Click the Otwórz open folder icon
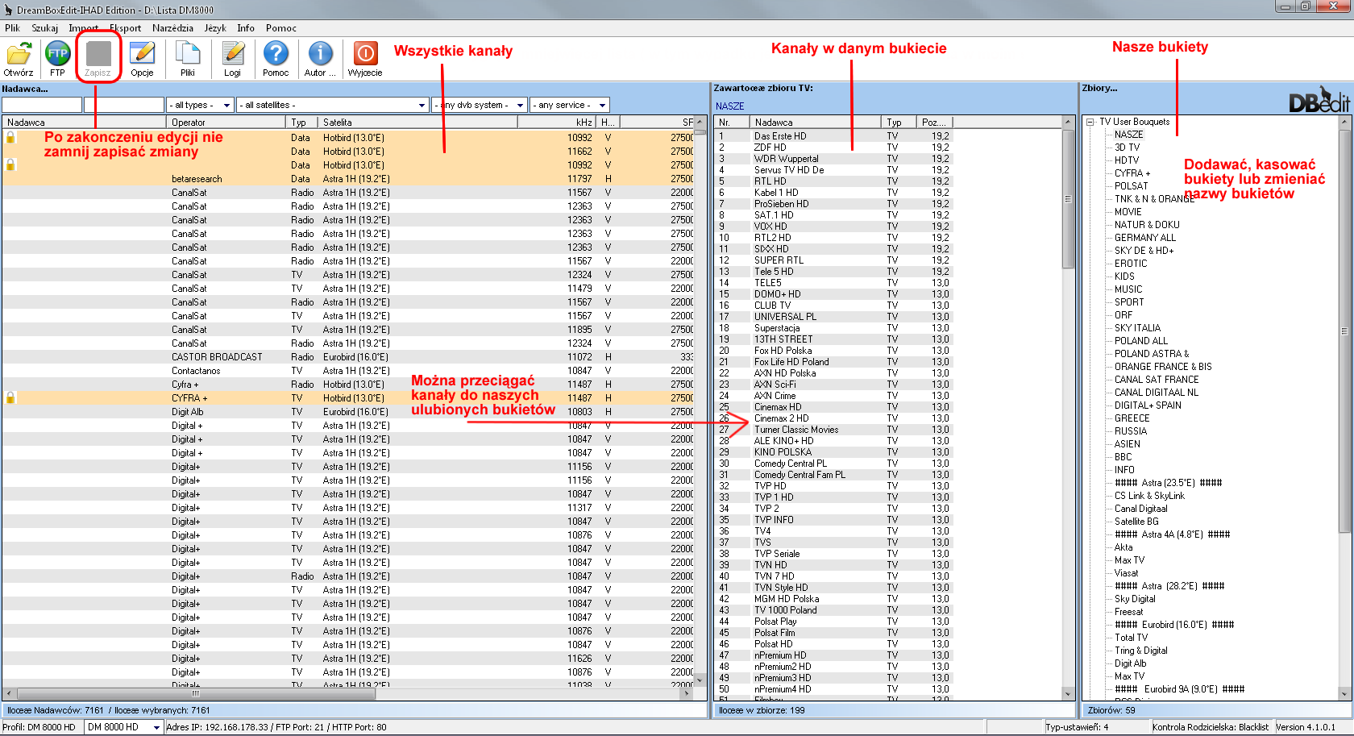The width and height of the screenshot is (1354, 736). click(19, 55)
